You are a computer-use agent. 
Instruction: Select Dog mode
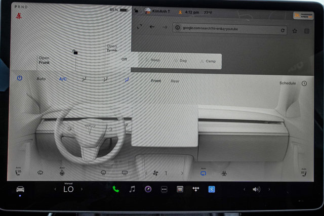183,61
